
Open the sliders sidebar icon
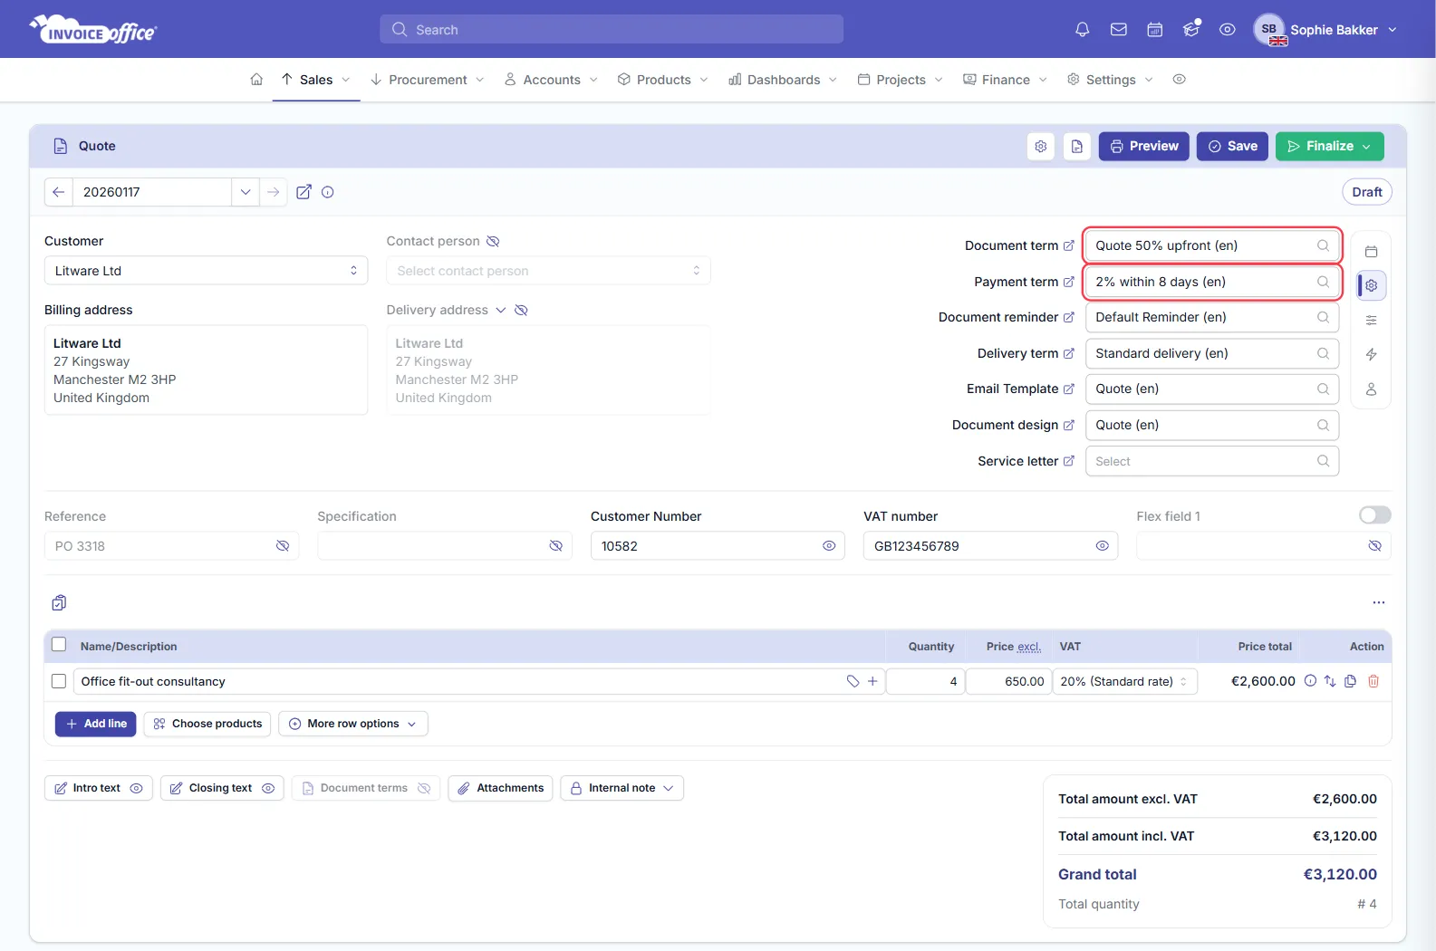(1372, 320)
